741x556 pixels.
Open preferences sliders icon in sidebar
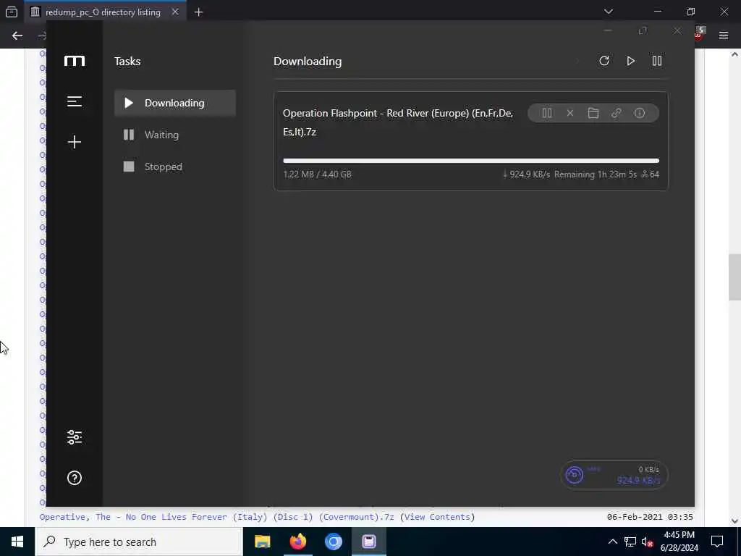[75, 437]
